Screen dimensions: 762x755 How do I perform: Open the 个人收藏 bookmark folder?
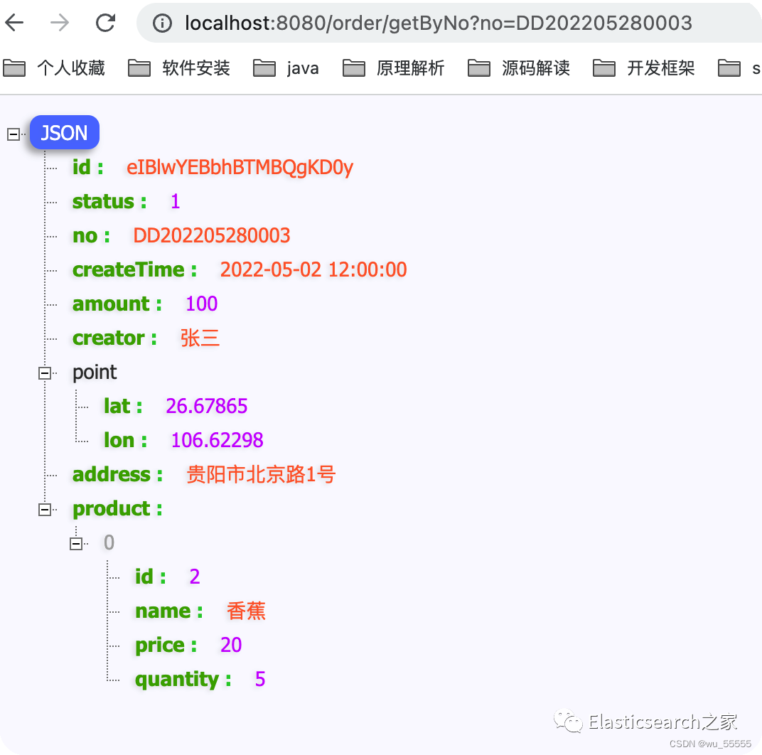(54, 68)
